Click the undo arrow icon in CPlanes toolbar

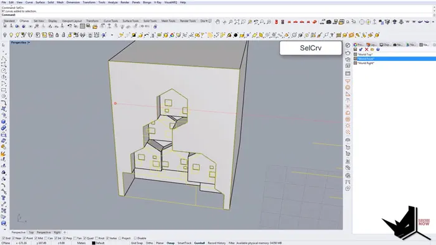tap(69, 26)
